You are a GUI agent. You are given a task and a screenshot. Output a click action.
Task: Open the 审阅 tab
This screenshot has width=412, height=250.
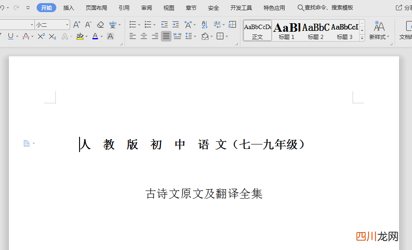coord(147,8)
